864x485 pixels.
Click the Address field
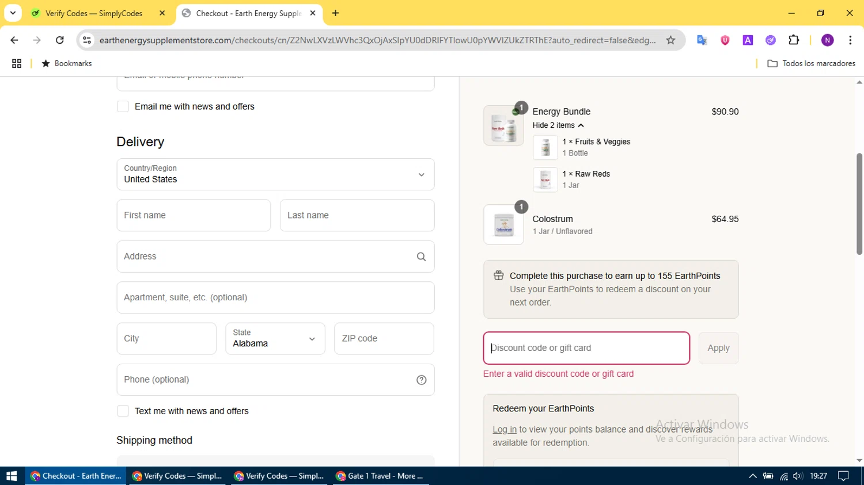pos(275,257)
